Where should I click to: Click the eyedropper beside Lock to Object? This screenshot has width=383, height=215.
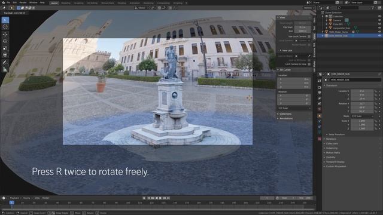point(309,56)
